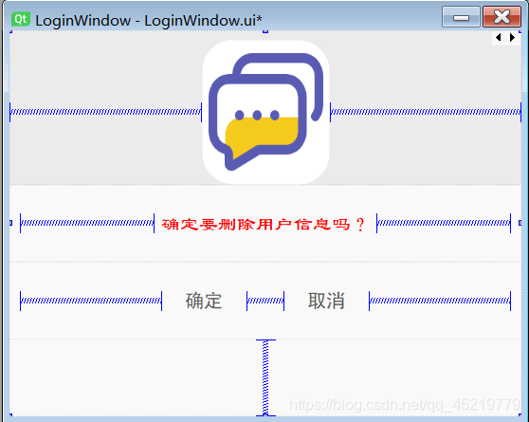Select the spacer right of the red warning text
This screenshot has width=529, height=422.
coord(444,223)
